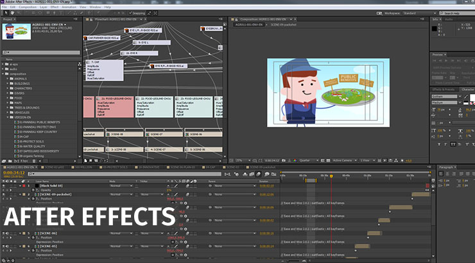Click the font size icon in Character panel
Viewport: 475px width, 263px height.
(435, 109)
